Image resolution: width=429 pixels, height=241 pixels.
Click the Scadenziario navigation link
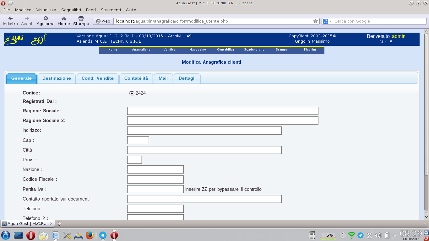254,50
